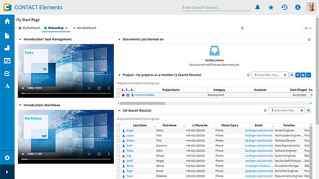
Task: Open user profile avatar
Action: [311, 7]
